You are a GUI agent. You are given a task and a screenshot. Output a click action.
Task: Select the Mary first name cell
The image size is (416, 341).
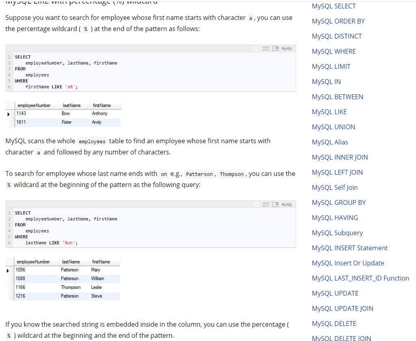point(95,269)
